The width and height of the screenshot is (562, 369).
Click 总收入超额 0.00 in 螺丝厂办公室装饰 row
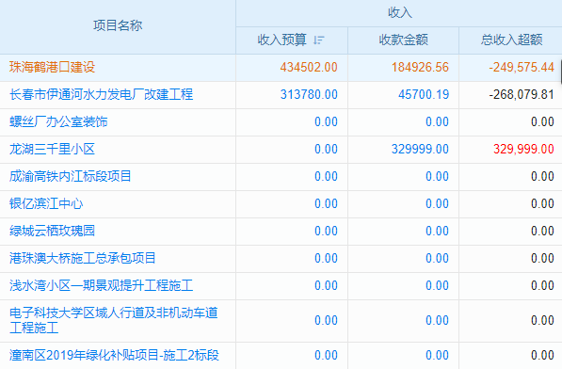[x=542, y=121]
